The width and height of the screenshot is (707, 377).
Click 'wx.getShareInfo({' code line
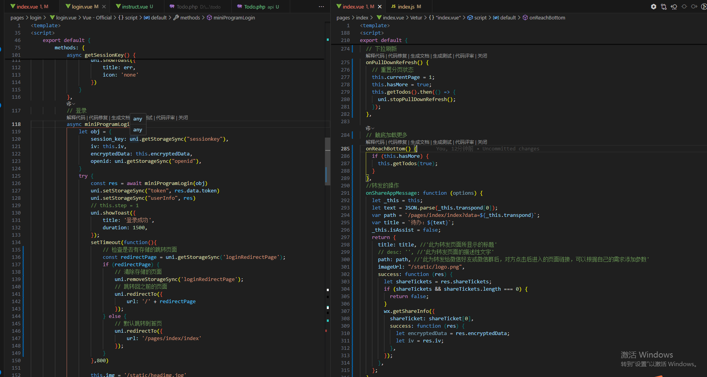(x=409, y=311)
